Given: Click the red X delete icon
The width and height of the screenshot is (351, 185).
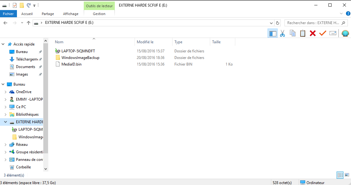Looking at the screenshot, I should 313,33.
